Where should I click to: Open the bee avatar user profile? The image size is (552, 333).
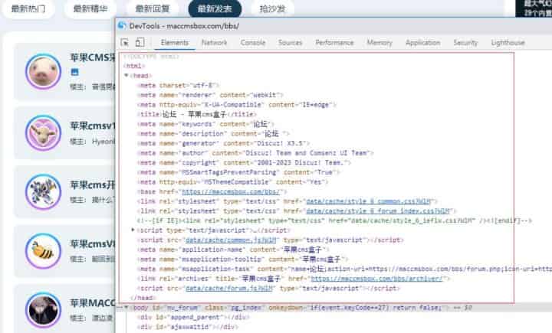pyautogui.click(x=43, y=251)
